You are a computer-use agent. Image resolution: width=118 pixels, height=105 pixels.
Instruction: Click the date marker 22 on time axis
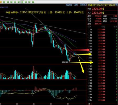tap(51, 104)
